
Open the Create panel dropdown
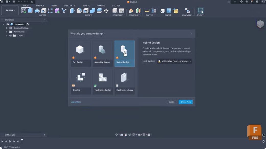[x=43, y=15]
